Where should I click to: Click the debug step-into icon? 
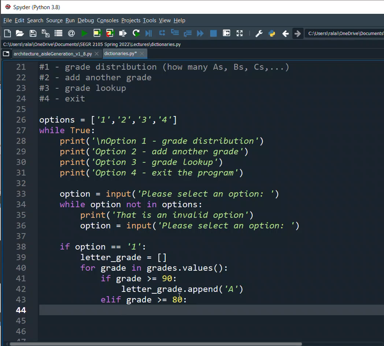(175, 33)
